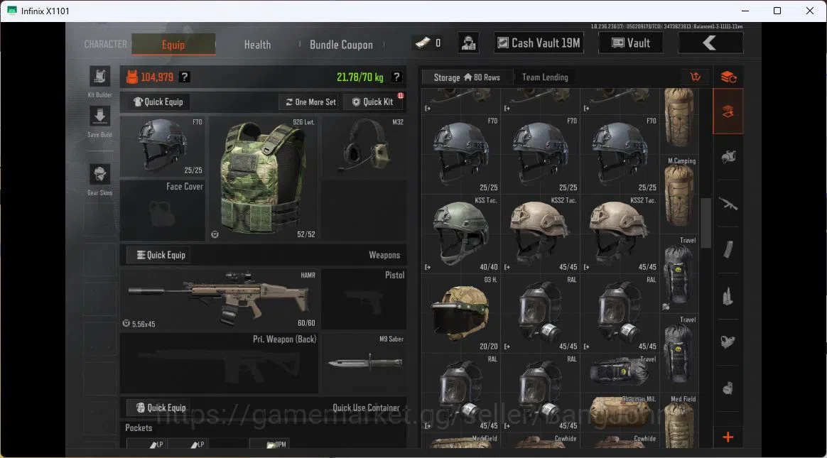Select the equipped HAMR rifle slot

(220, 300)
